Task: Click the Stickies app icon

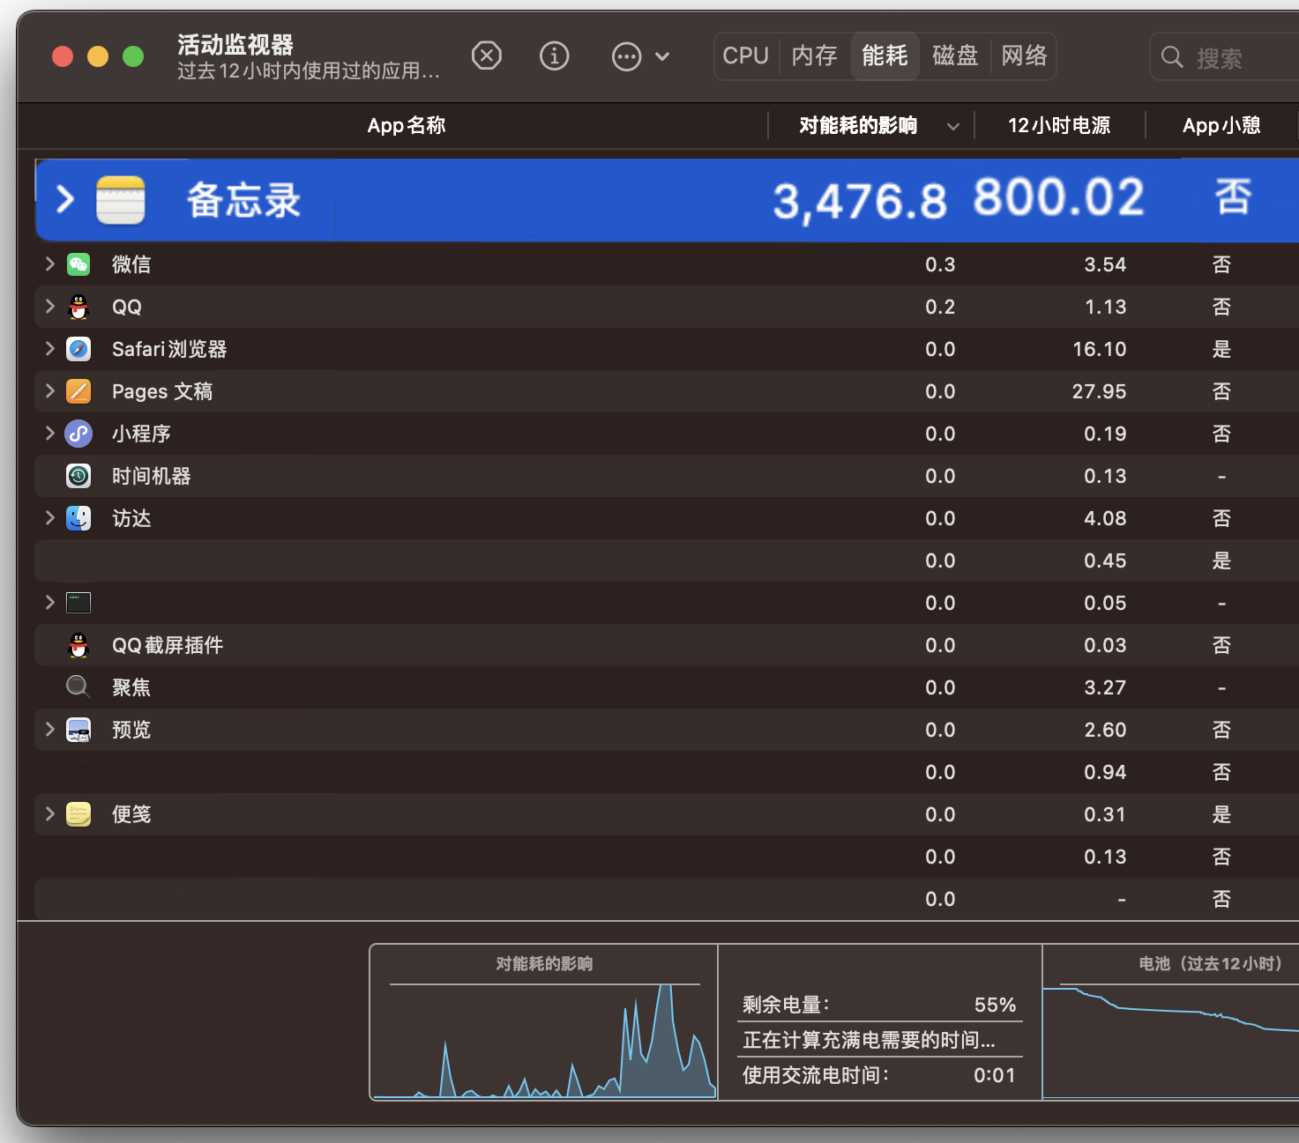Action: [x=78, y=814]
